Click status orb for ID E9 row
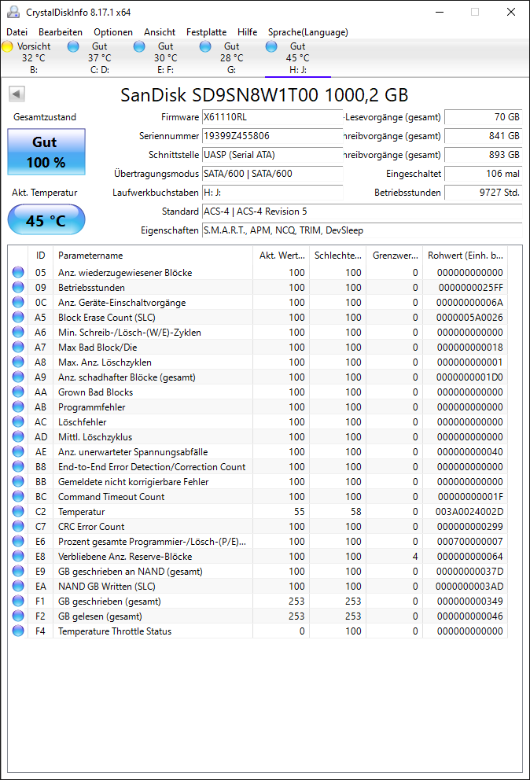The height and width of the screenshot is (780, 530). (x=18, y=571)
